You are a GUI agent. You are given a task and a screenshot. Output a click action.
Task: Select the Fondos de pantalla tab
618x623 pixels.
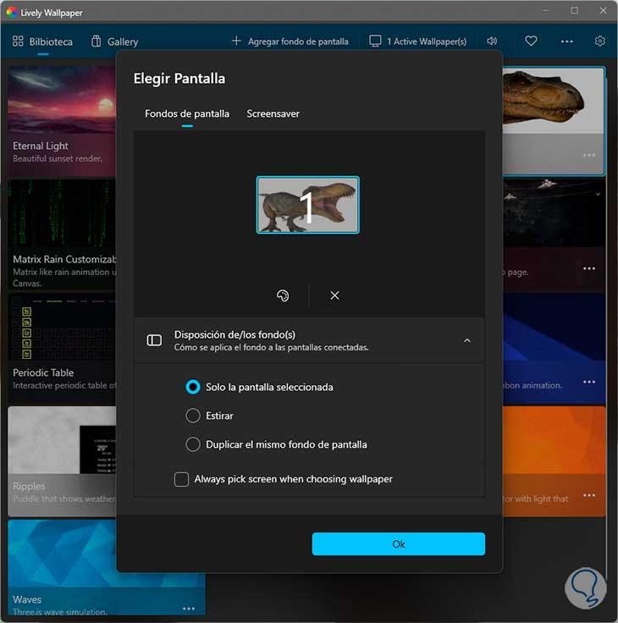click(x=187, y=113)
